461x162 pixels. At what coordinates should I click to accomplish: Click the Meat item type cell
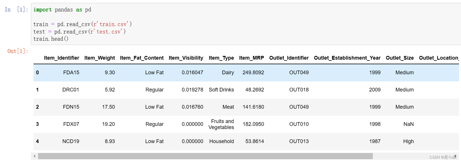pyautogui.click(x=228, y=107)
